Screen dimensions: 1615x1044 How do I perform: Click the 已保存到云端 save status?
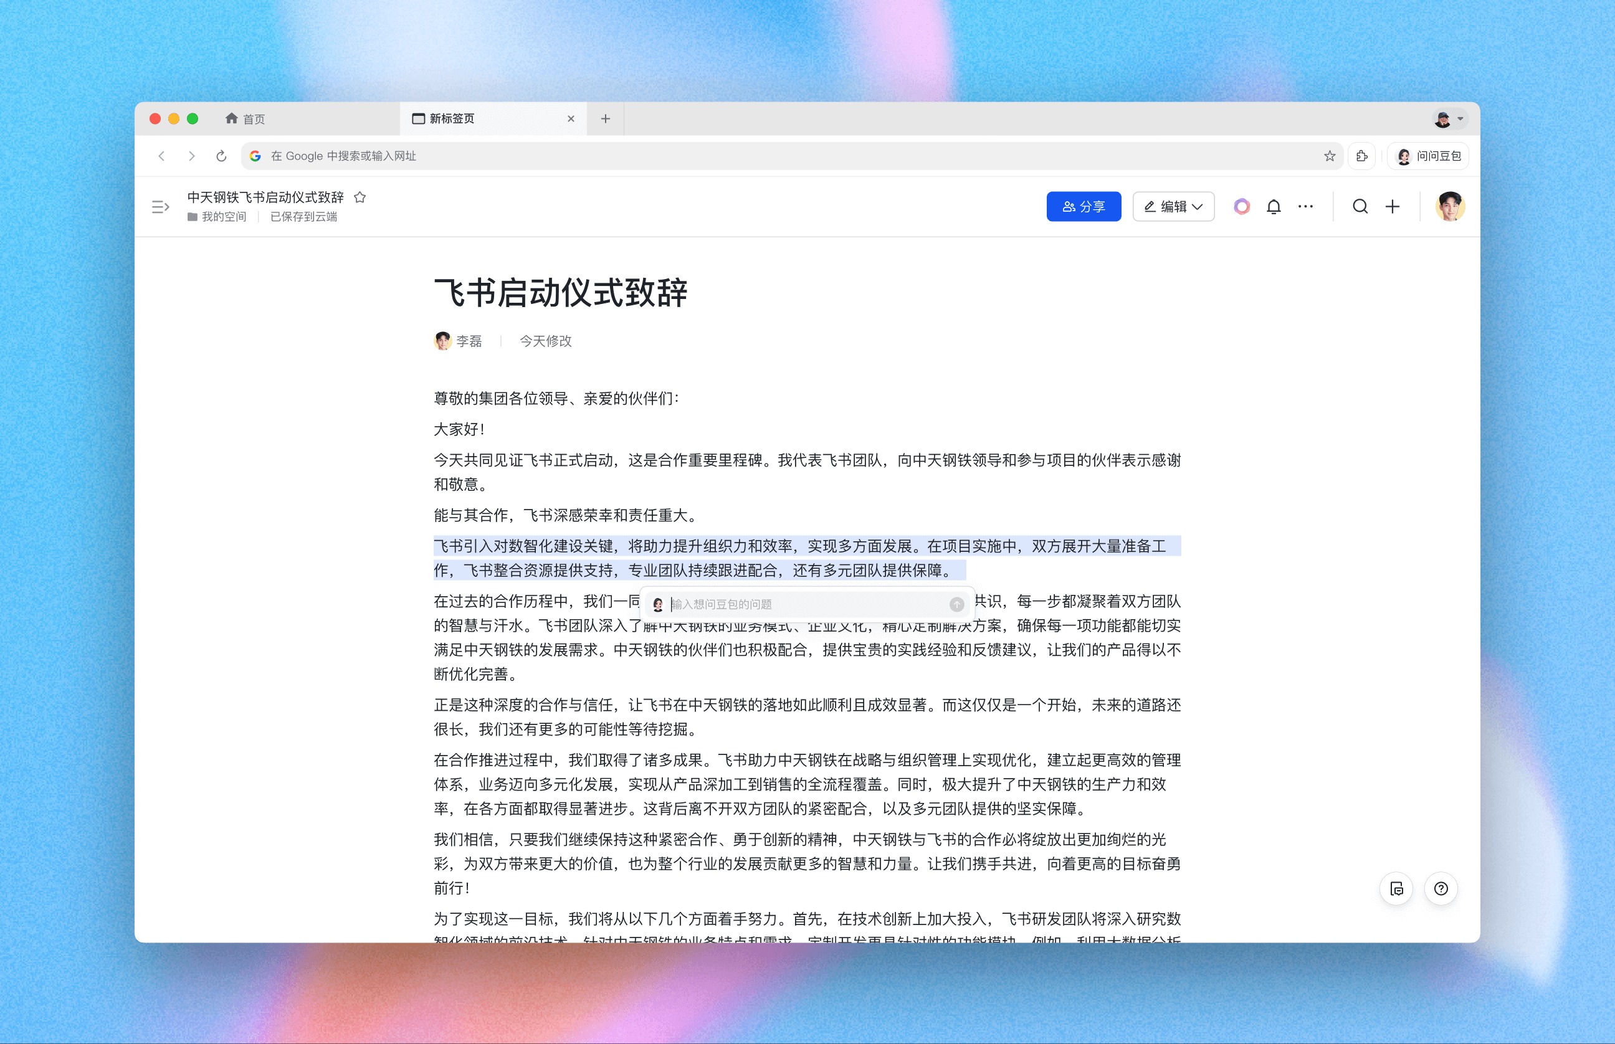[303, 217]
